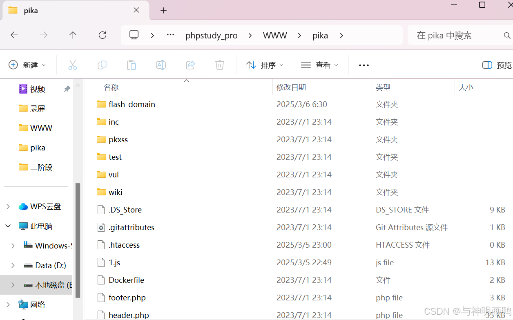
Task: Toggle the 预览 preview pane
Action: tap(497, 65)
